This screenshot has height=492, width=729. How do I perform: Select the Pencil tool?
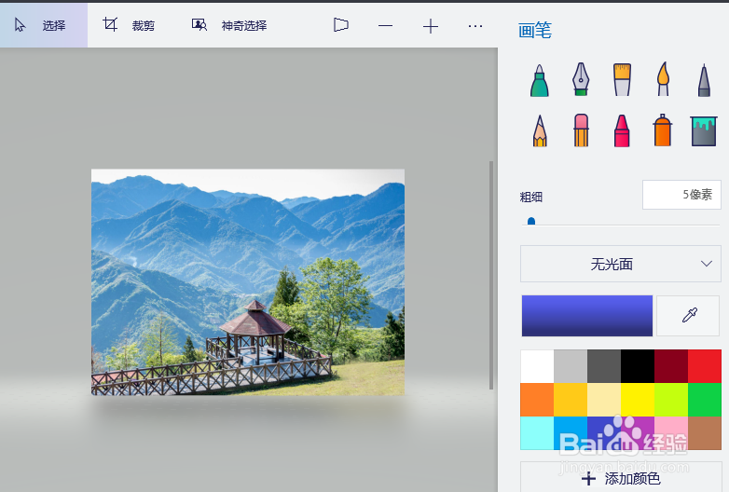540,130
